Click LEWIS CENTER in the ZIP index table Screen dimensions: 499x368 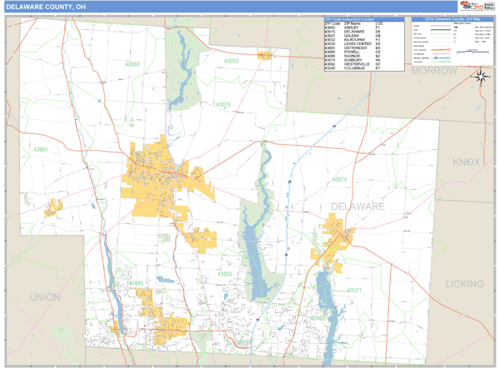pyautogui.click(x=358, y=44)
